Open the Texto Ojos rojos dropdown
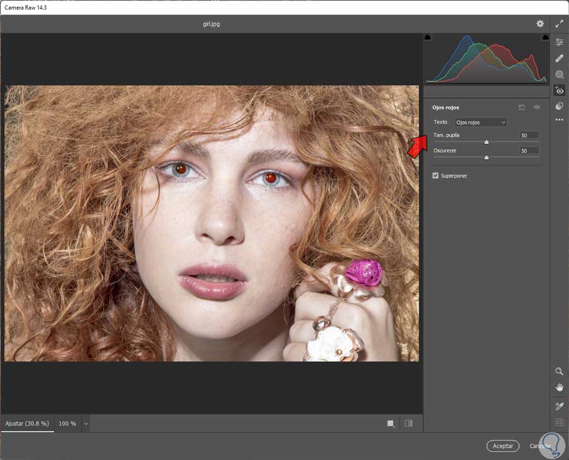 (481, 122)
